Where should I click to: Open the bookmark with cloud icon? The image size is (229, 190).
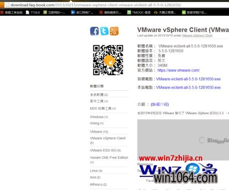(165, 12)
